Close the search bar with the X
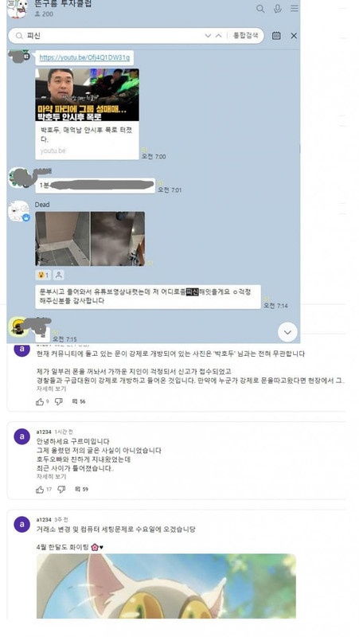359x637 pixels. pos(294,36)
